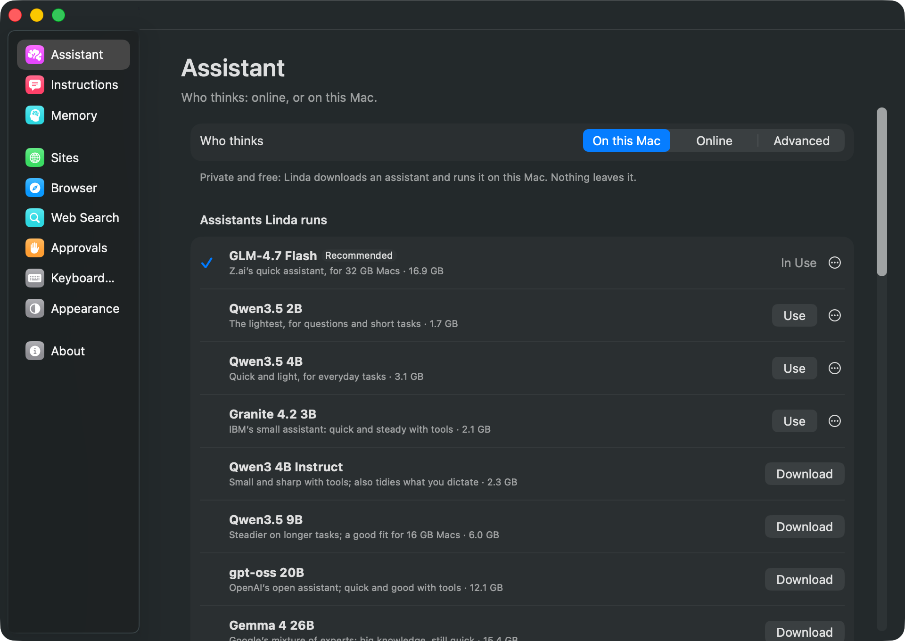Viewport: 905px width, 641px height.
Task: Click the Assistant sidebar icon
Action: pos(35,55)
